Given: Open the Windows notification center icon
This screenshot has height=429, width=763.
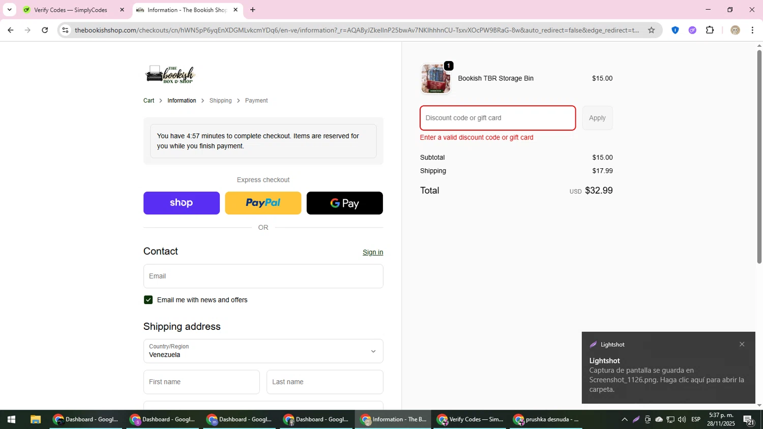Looking at the screenshot, I should tap(749, 419).
